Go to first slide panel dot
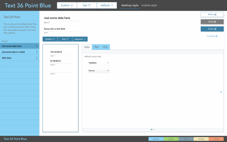The width and height of the screenshot is (227, 142). tap(151, 130)
